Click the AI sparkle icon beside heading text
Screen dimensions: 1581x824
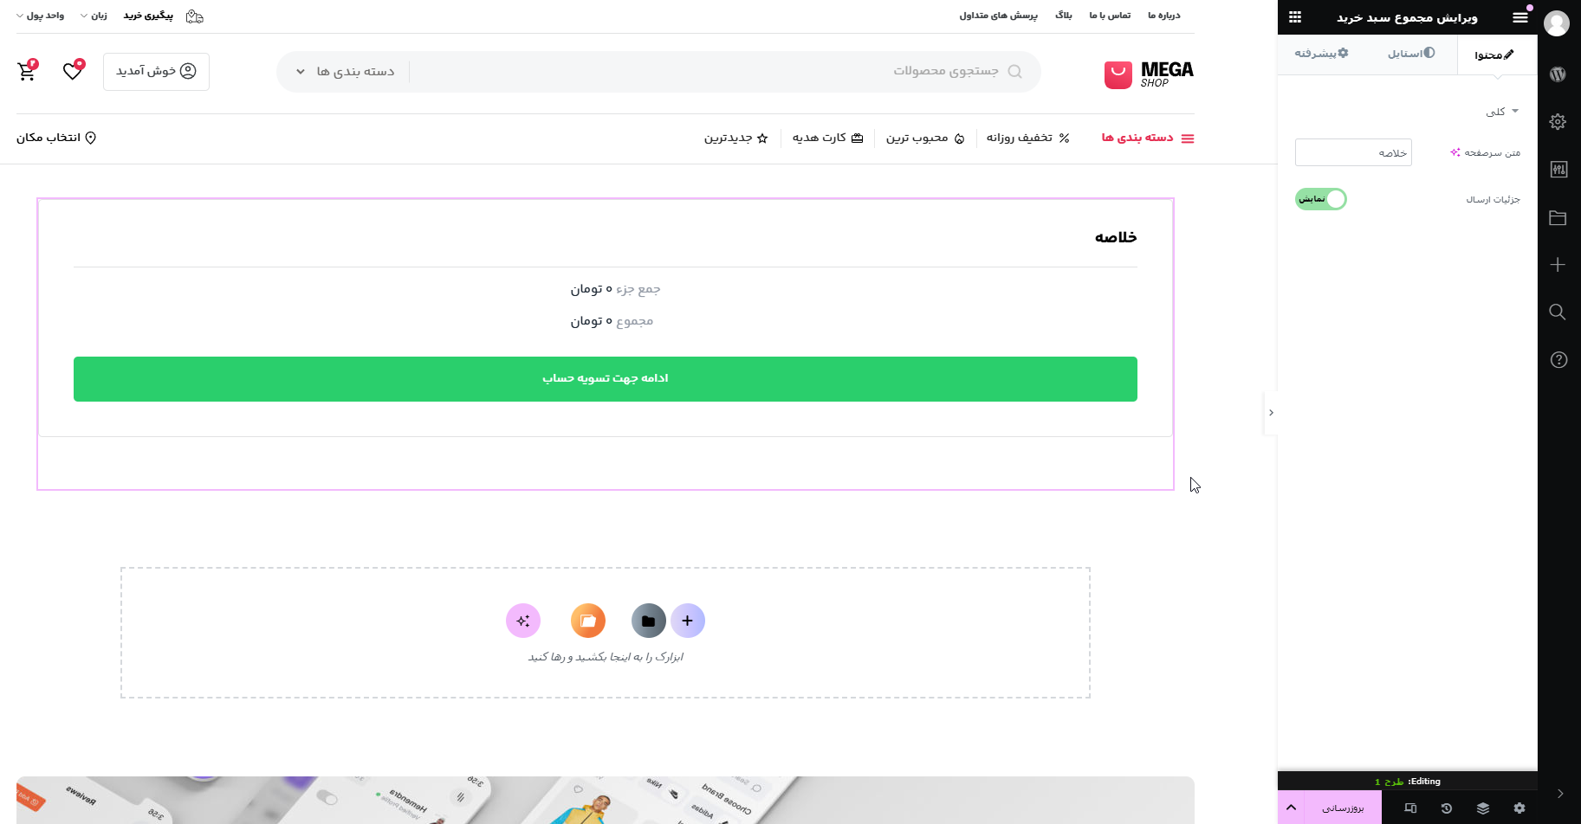(x=1455, y=152)
